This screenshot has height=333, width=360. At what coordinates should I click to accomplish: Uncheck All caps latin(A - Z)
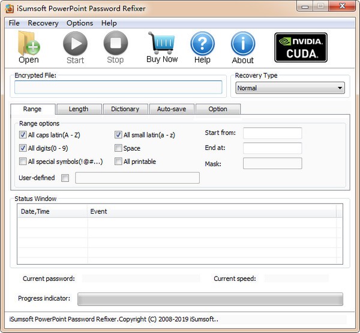point(23,136)
